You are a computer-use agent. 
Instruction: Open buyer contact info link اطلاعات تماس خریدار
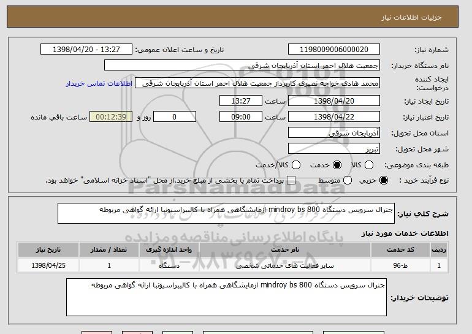(99, 83)
